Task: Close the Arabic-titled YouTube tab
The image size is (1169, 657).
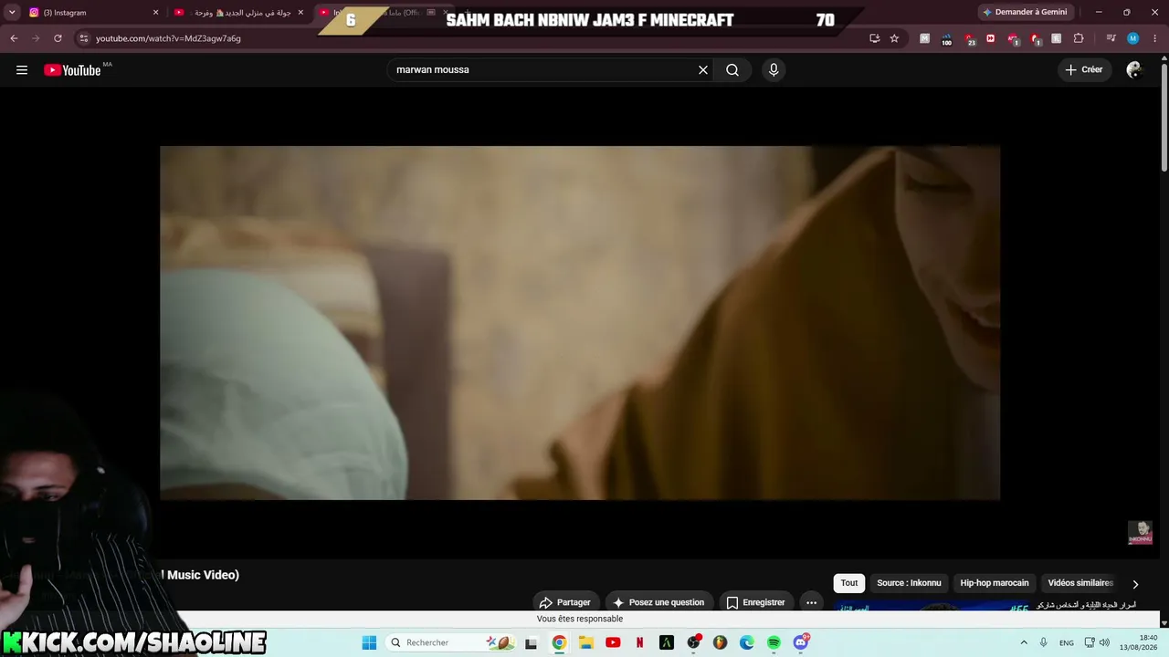Action: [300, 13]
